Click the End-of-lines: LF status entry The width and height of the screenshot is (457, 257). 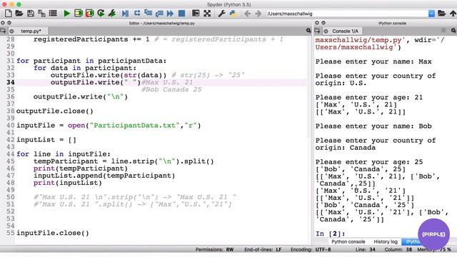point(263,250)
